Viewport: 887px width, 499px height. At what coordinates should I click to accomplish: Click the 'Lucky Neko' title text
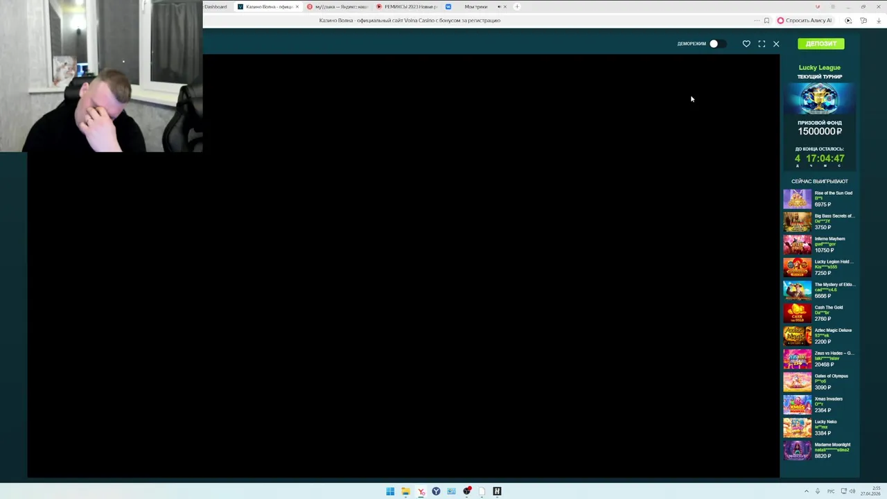click(826, 422)
